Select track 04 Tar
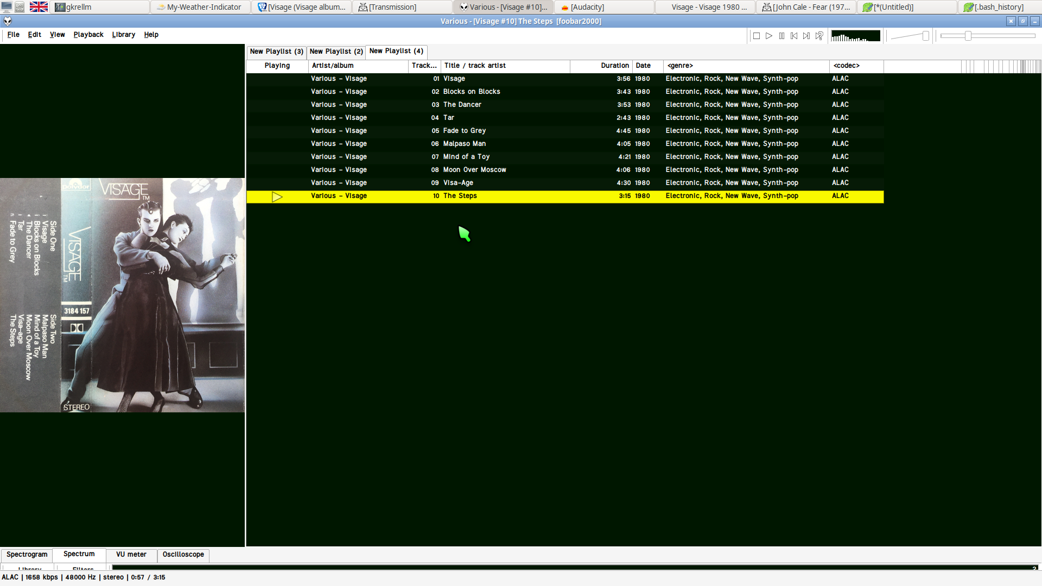This screenshot has height=586, width=1042. 565,118
